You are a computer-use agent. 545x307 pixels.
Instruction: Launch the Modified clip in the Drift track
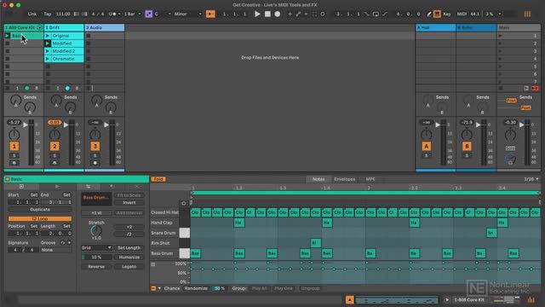48,43
